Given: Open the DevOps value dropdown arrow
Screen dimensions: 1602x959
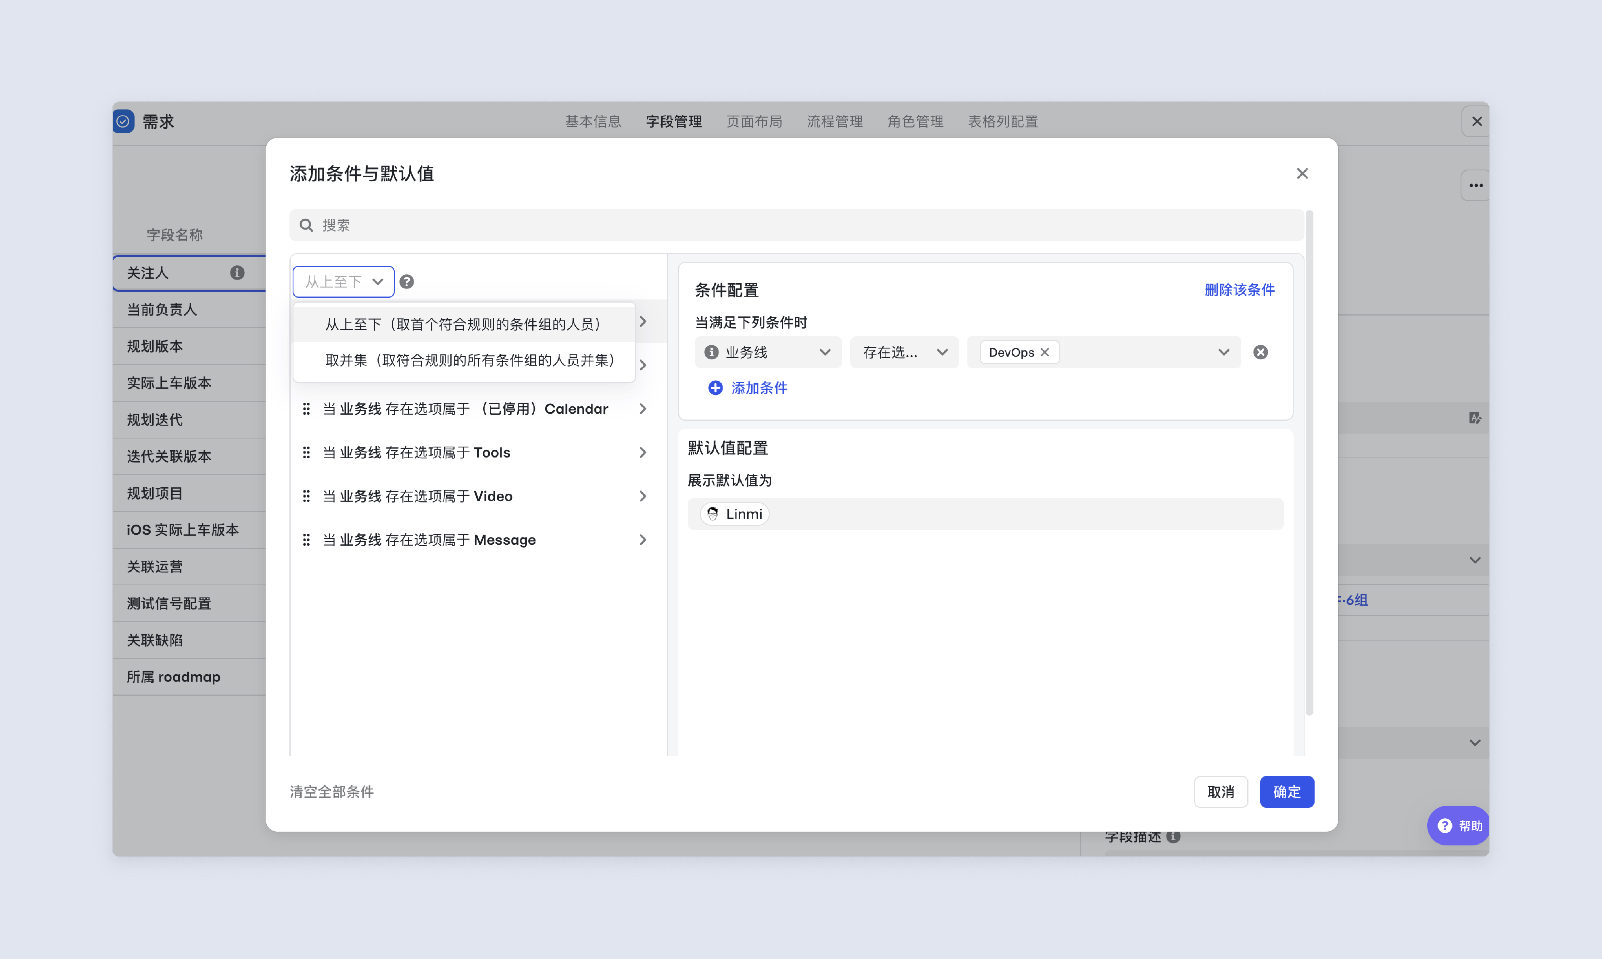Looking at the screenshot, I should pos(1223,352).
